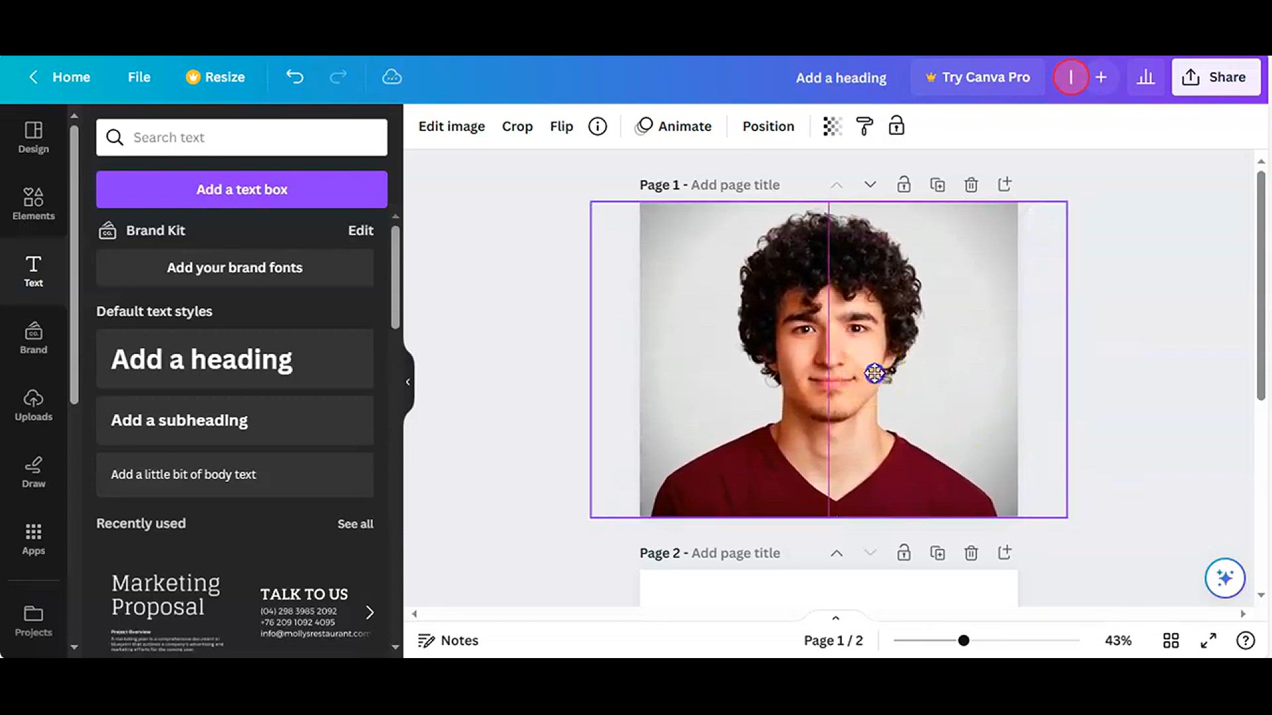
Task: Delete Page 1 with the trash icon
Action: 971,185
